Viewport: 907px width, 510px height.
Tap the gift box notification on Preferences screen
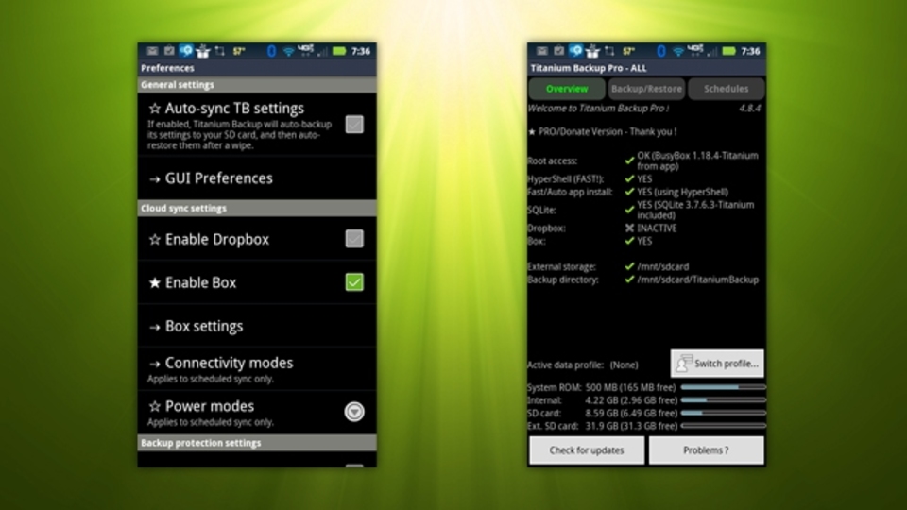202,51
